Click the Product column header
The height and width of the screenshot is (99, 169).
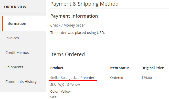pos(57,68)
